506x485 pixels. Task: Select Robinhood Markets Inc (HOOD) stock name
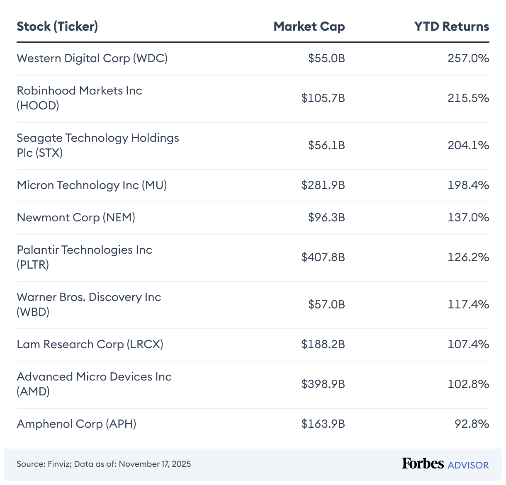[79, 98]
